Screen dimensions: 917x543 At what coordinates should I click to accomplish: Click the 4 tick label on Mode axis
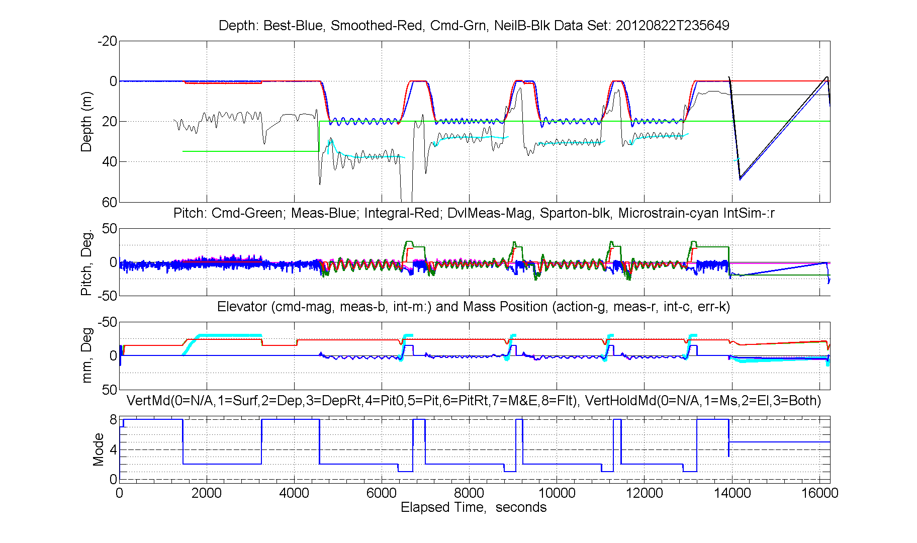click(x=113, y=449)
